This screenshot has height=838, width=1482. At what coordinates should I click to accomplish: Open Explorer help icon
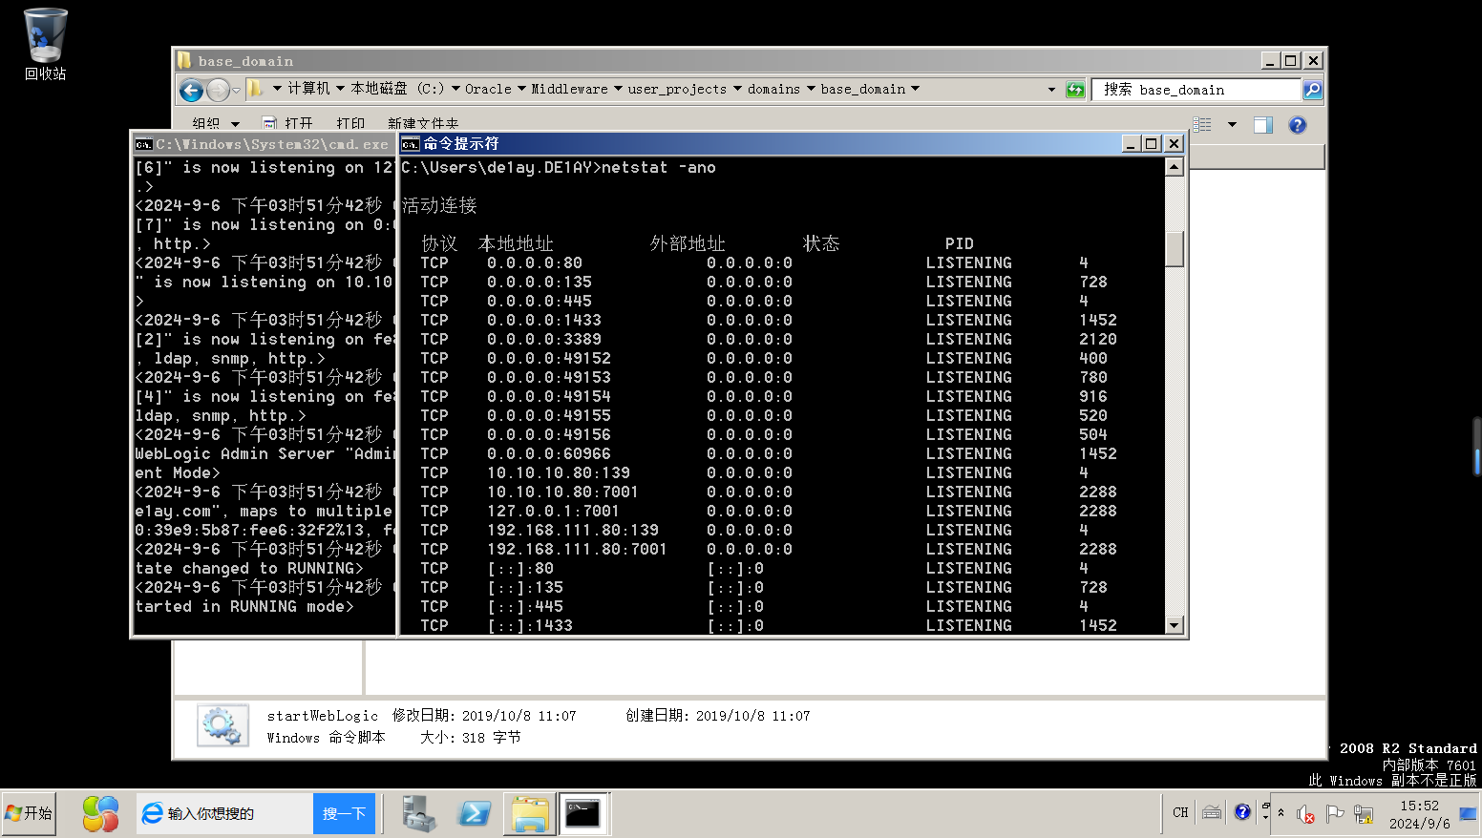point(1297,125)
